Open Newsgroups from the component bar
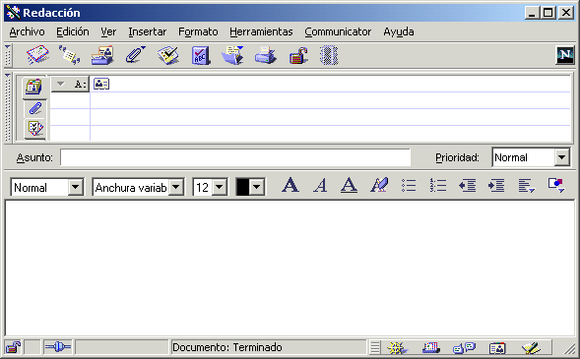 [464, 347]
